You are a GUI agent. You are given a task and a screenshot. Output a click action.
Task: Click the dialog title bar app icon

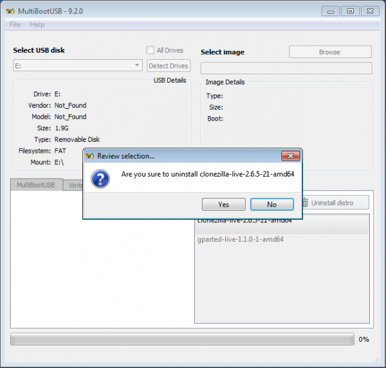(89, 156)
